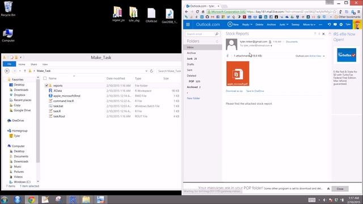Click the Explorer back arrow button
The width and height of the screenshot is (363, 204).
(7, 71)
